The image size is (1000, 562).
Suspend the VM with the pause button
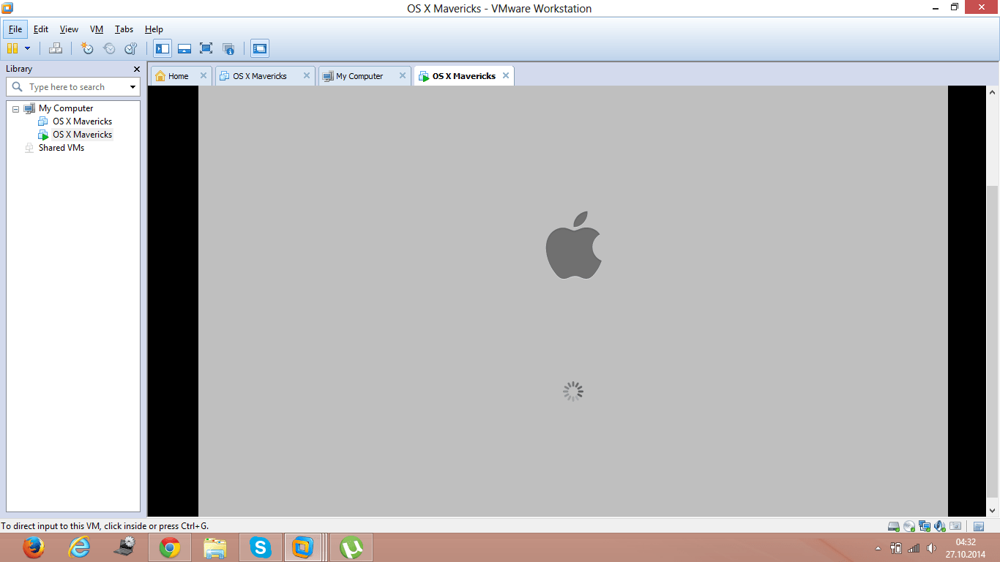12,48
